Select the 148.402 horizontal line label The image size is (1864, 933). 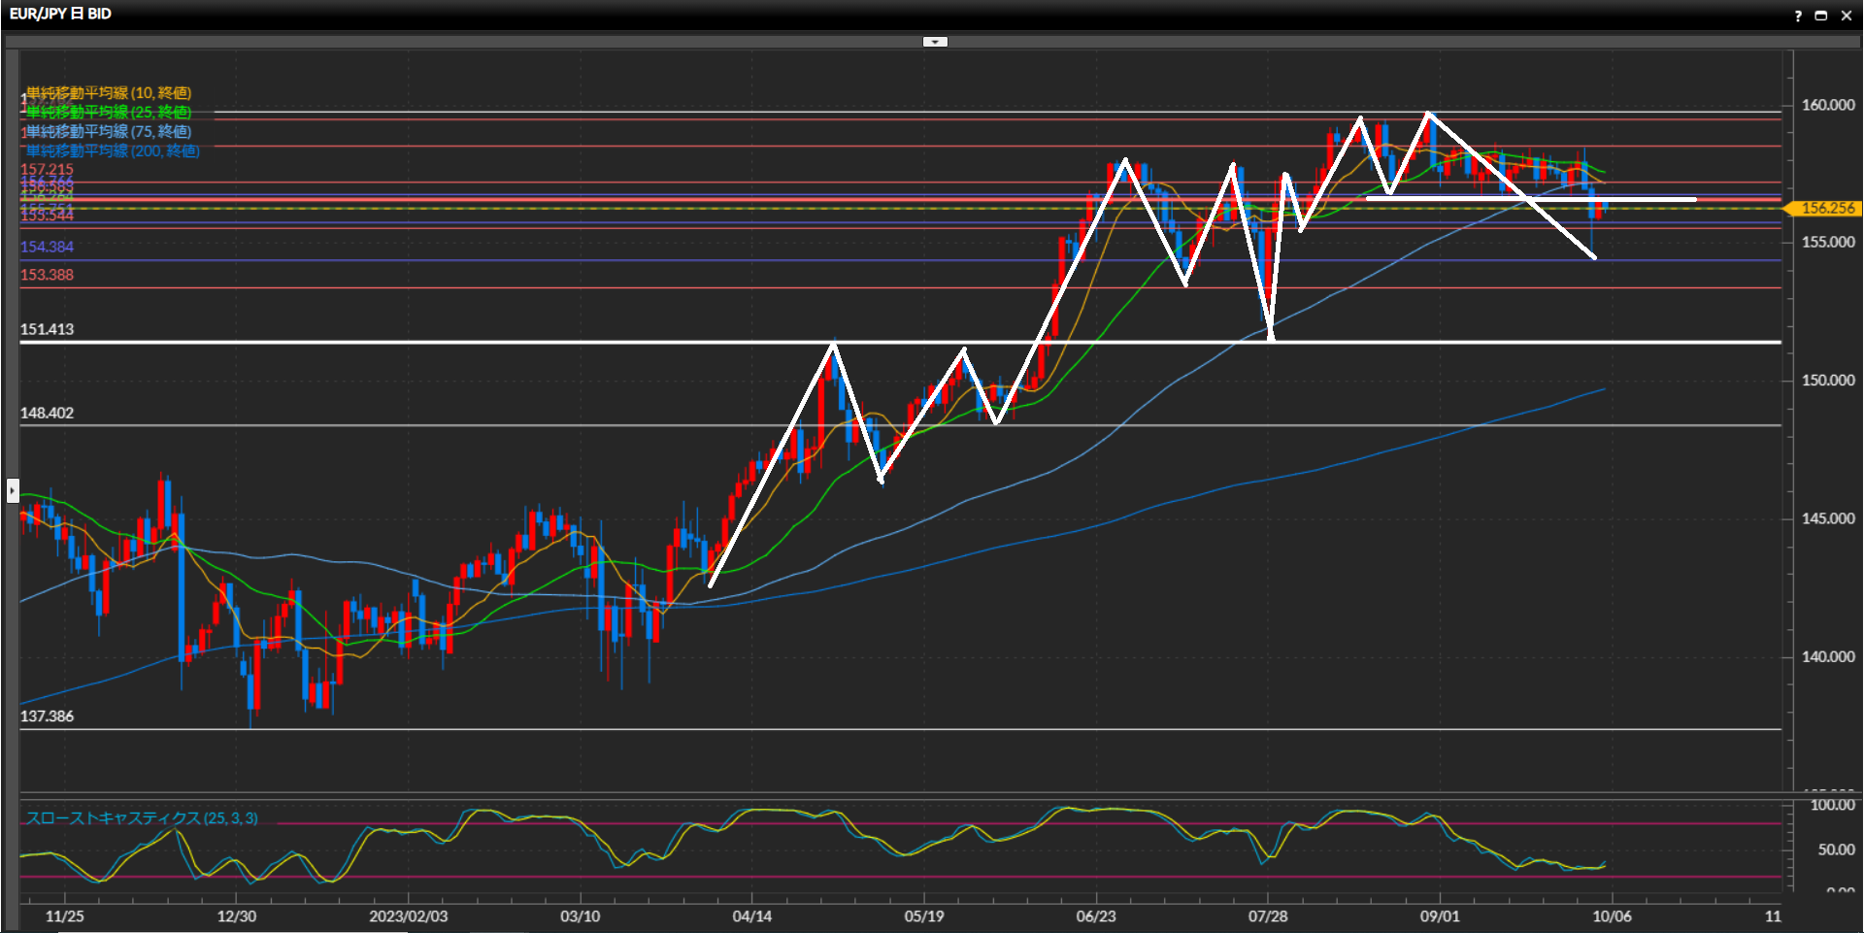pos(47,414)
